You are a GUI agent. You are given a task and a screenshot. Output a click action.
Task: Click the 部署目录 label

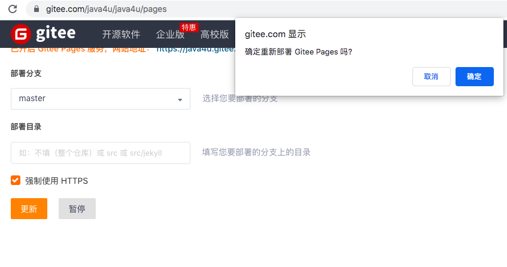click(x=26, y=127)
